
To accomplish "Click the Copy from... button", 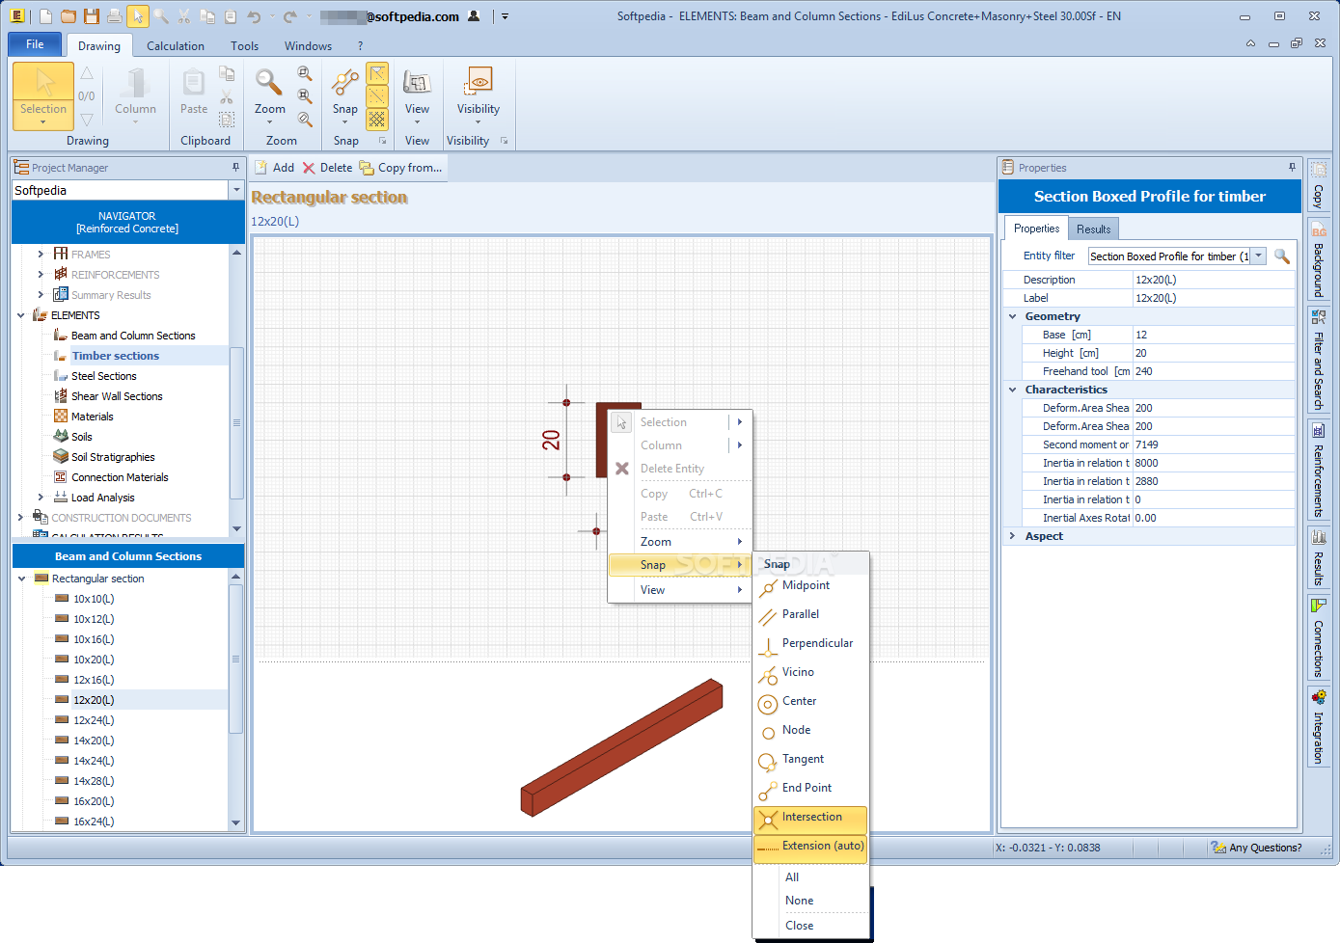I will (x=400, y=168).
